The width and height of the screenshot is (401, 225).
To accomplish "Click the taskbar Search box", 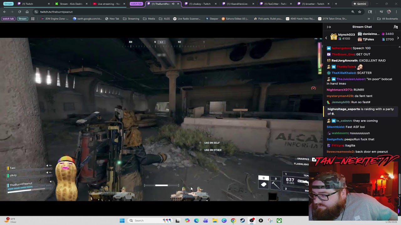I will pos(150,221).
